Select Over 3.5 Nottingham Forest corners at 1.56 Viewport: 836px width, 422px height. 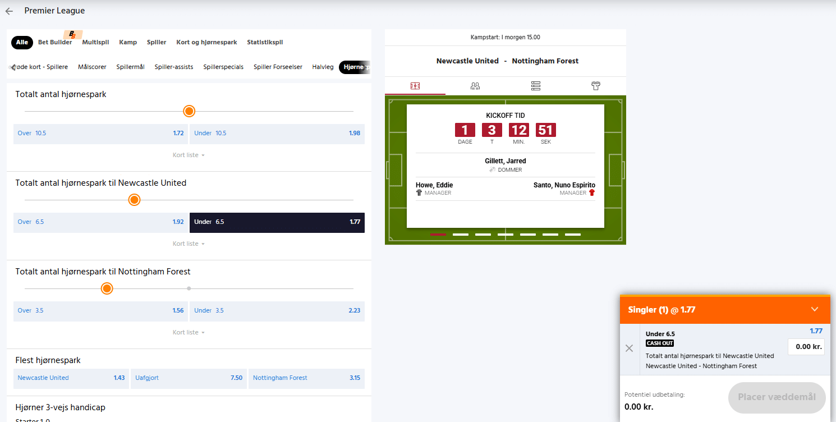[x=101, y=311]
